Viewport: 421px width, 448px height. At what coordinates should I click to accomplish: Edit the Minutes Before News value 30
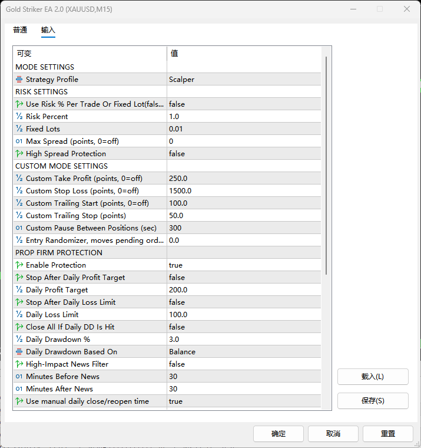tap(244, 376)
